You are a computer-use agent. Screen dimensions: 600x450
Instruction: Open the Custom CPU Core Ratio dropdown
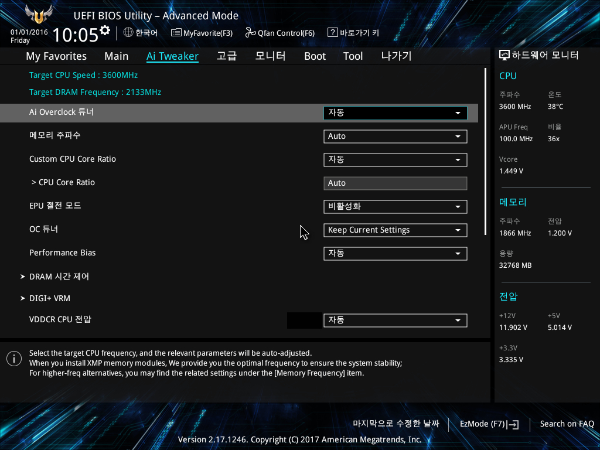point(396,159)
